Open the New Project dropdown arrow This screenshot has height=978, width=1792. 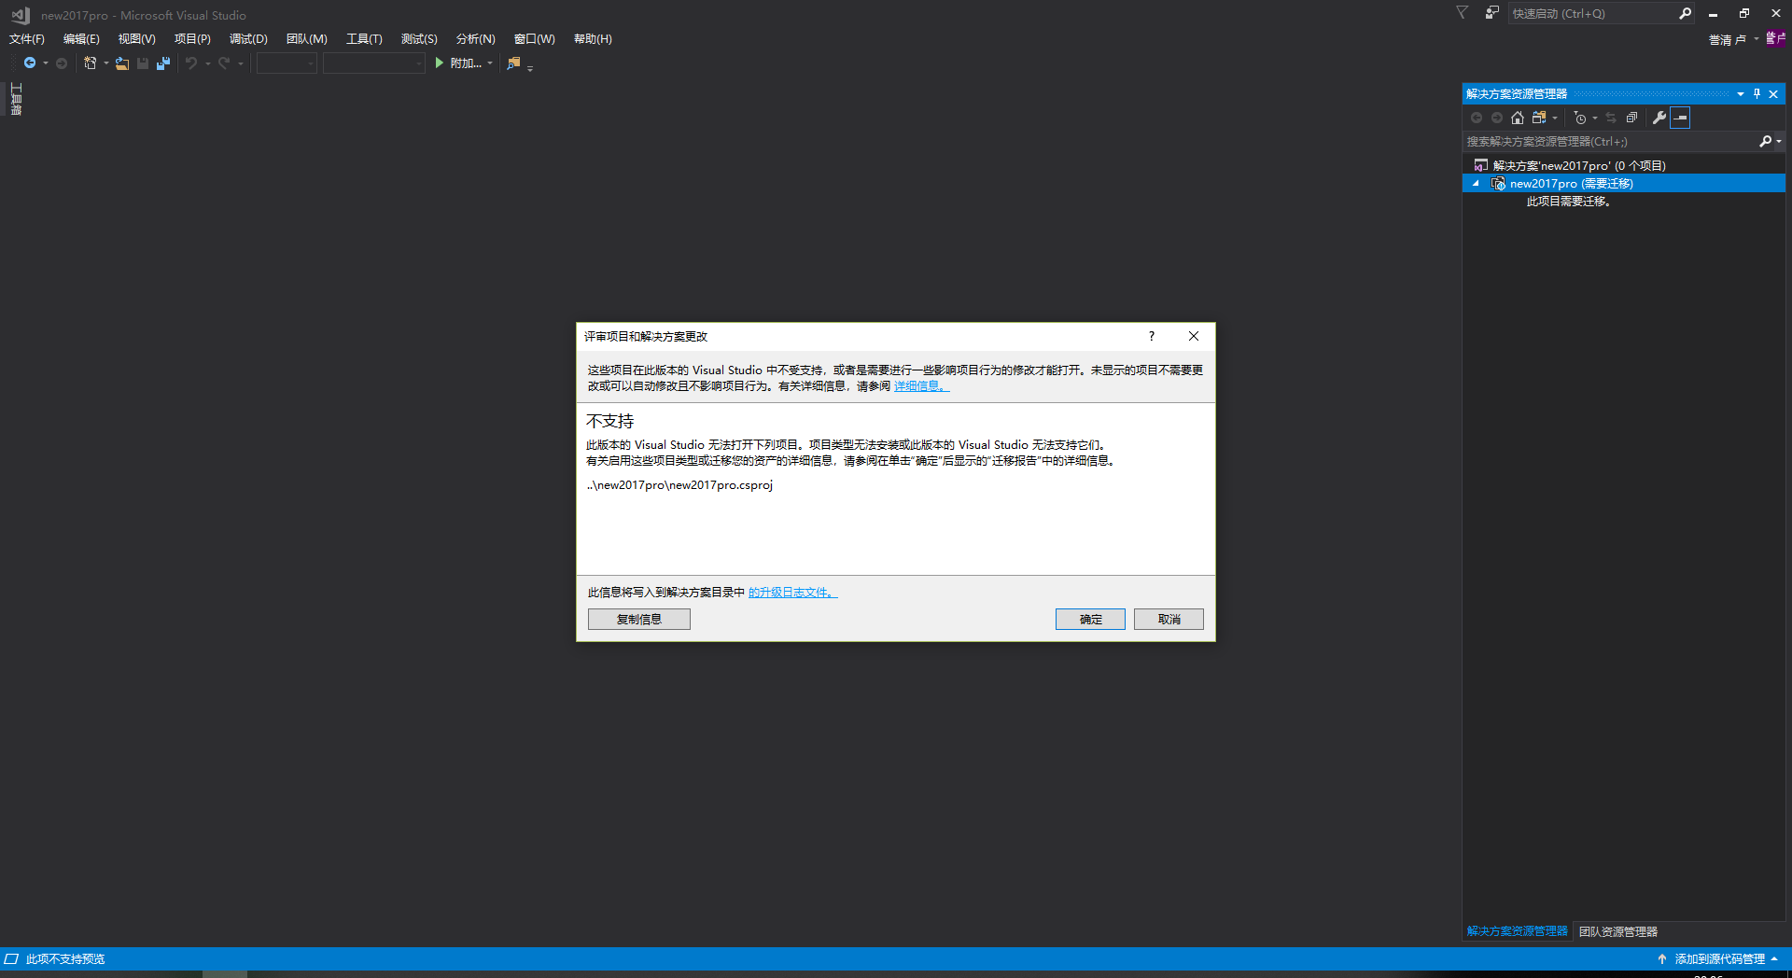click(x=105, y=63)
